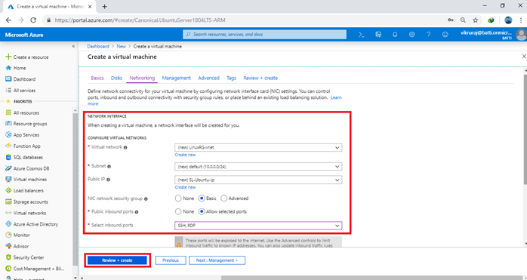The height and width of the screenshot is (280, 527).
Task: Click the Review + create button
Action: click(117, 260)
